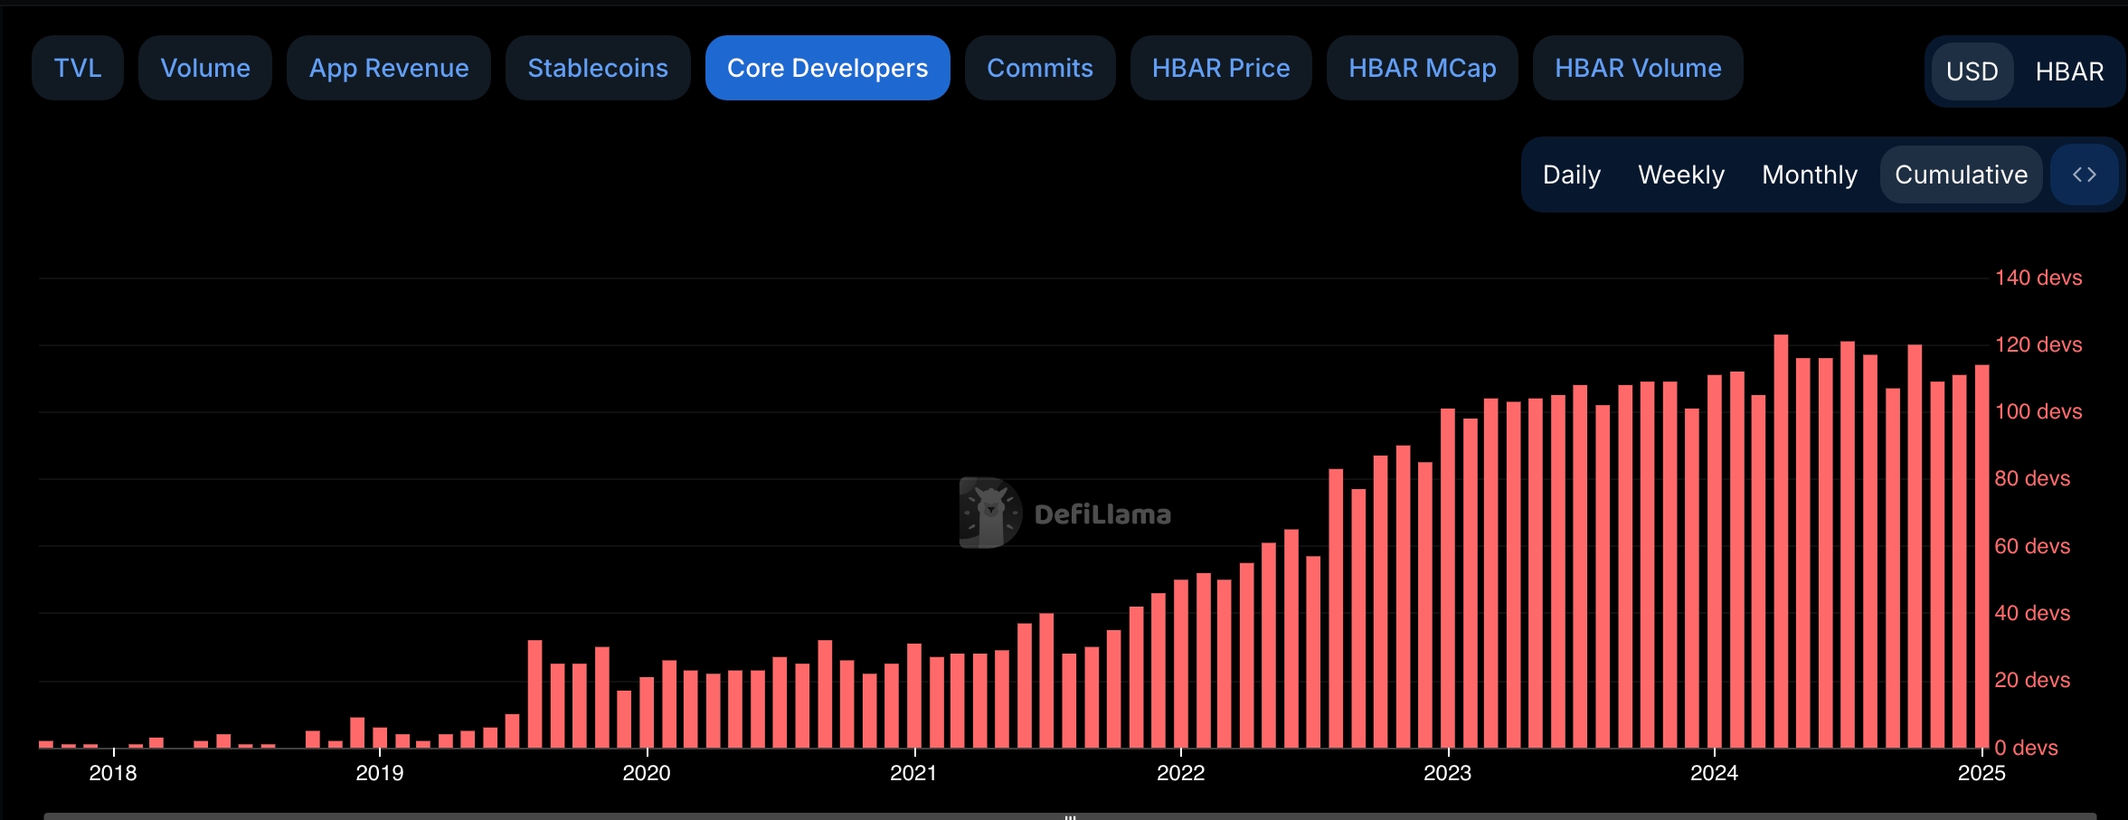Image resolution: width=2128 pixels, height=820 pixels.
Task: Select the Stablecoins metric
Action: [597, 67]
